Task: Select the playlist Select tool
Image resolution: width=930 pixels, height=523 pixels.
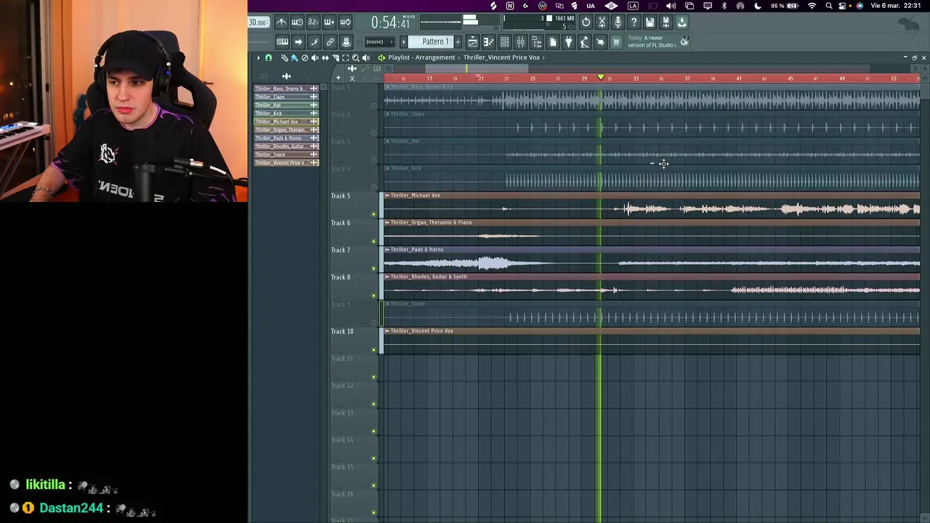Action: click(345, 57)
